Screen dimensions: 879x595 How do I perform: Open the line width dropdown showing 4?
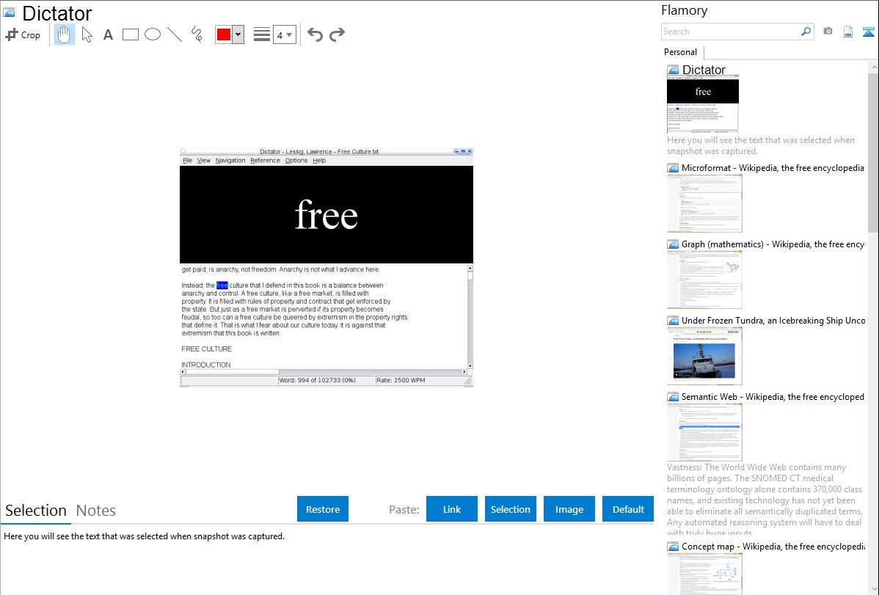coord(285,34)
